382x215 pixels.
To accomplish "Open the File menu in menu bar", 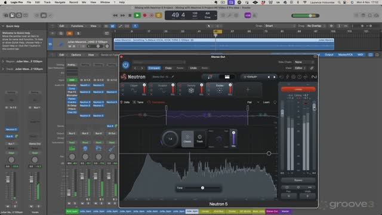I will click(29, 2).
